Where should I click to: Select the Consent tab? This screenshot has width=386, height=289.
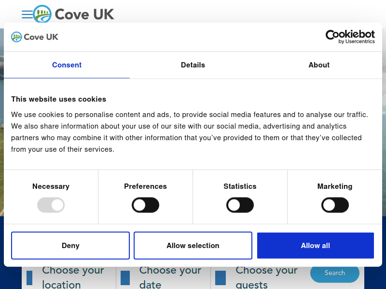click(x=67, y=65)
